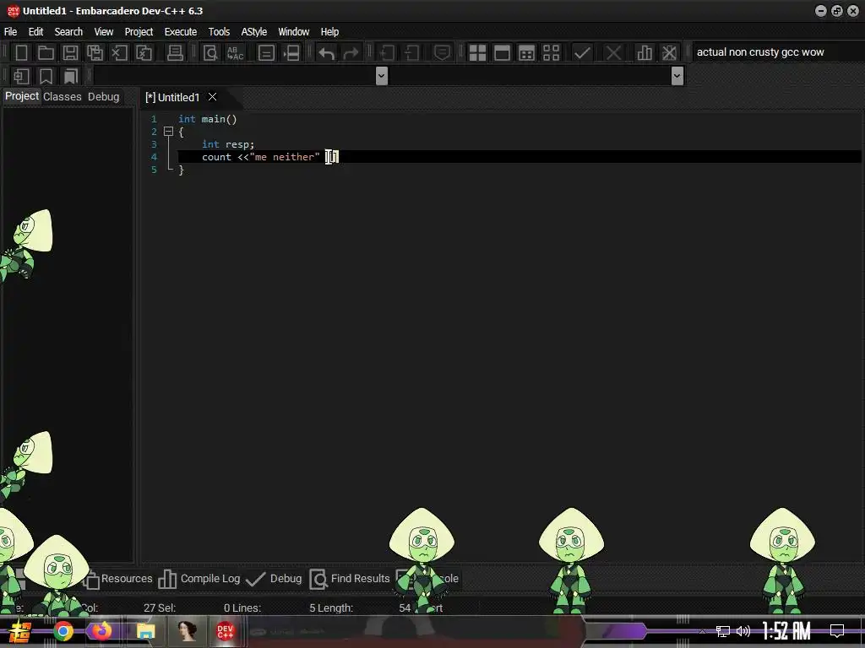Open Replace using the AB-AC icon
The width and height of the screenshot is (865, 648).
click(235, 53)
